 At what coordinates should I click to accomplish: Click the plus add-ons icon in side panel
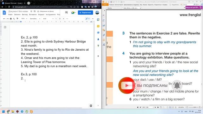[x=98, y=56]
